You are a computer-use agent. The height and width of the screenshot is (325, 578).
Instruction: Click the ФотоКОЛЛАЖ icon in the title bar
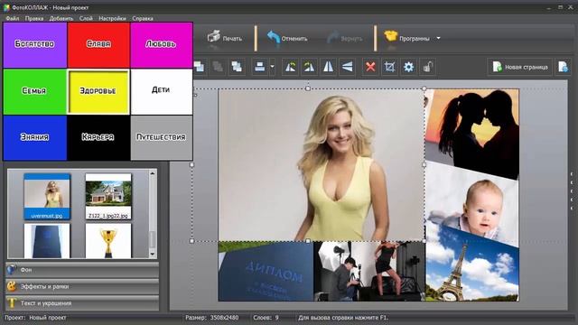coord(6,7)
